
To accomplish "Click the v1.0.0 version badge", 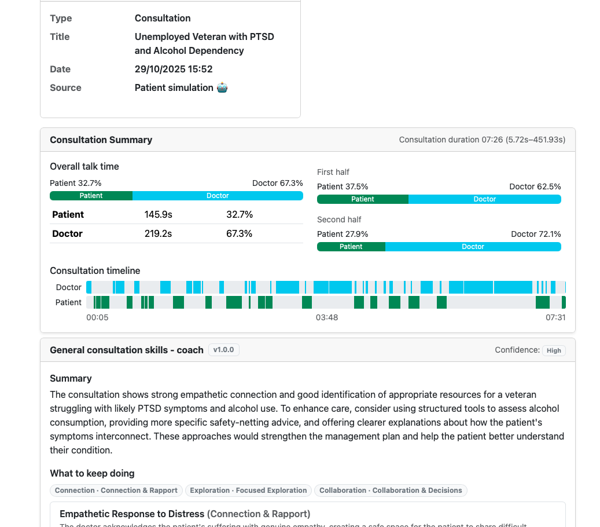I will 223,350.
